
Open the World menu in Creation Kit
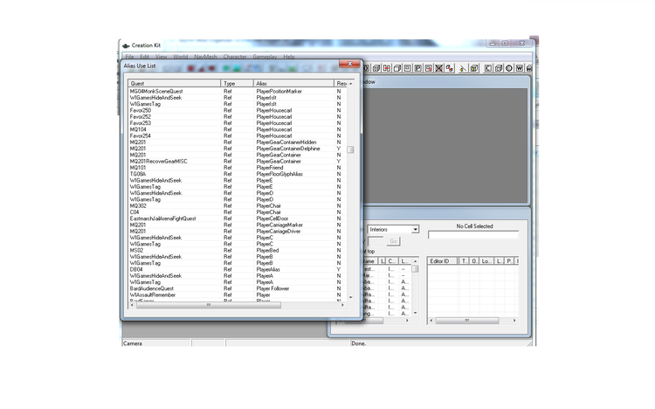pos(181,57)
